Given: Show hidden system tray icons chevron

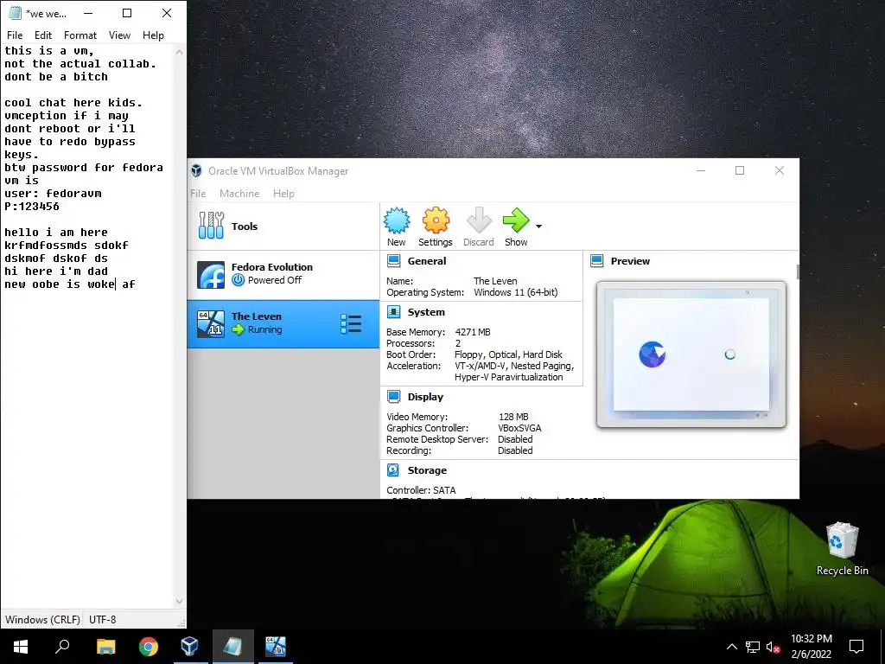Looking at the screenshot, I should point(731,647).
